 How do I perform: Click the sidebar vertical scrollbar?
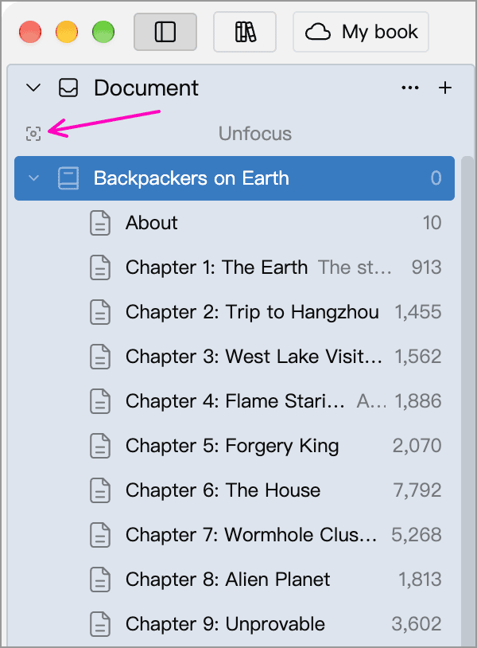tap(467, 401)
